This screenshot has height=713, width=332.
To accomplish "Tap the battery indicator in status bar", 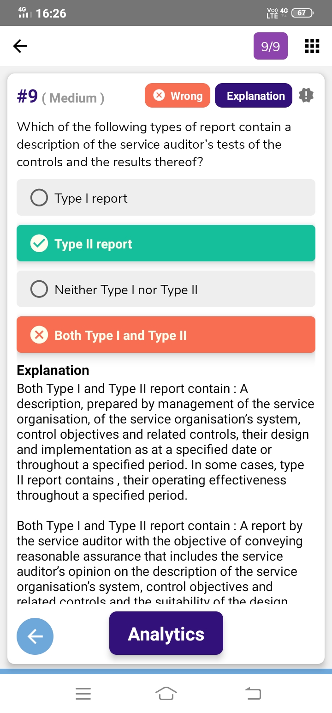I will 302,13.
